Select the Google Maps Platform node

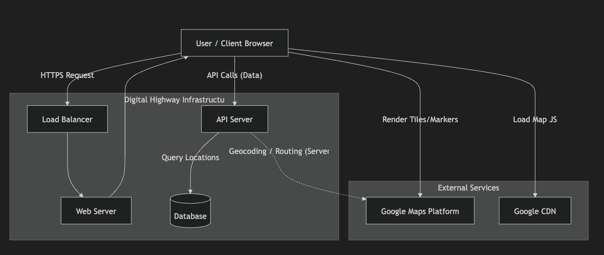(x=420, y=211)
